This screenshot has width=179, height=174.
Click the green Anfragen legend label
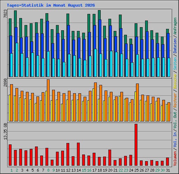pos(175,26)
